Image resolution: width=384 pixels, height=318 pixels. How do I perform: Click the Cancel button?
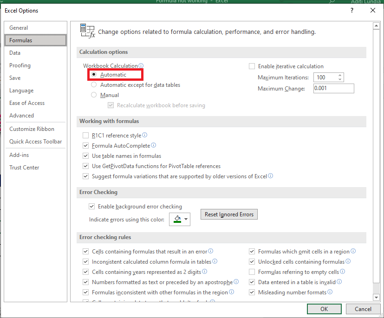(x=363, y=309)
